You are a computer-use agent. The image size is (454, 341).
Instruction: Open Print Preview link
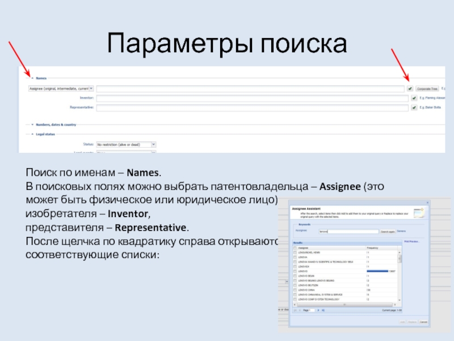[411, 242]
